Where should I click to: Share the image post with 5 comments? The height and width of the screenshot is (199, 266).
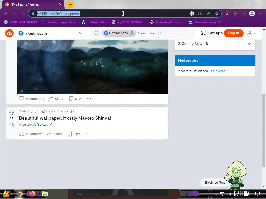pos(56,99)
